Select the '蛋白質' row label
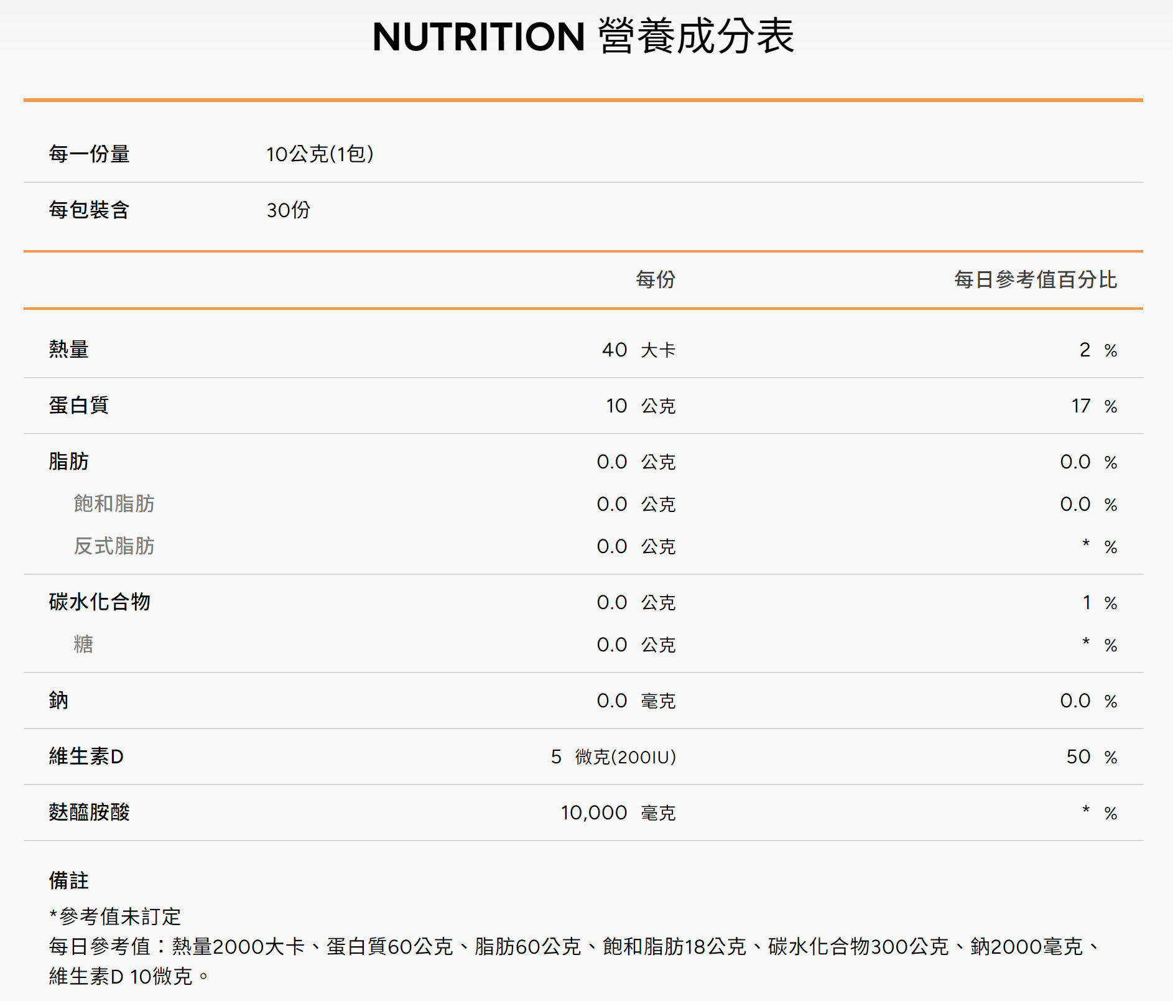 [79, 405]
